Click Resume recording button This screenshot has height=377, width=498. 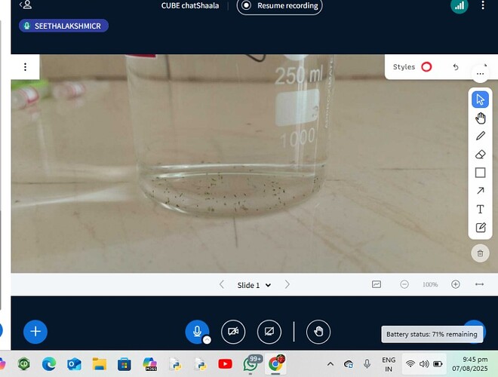tap(280, 6)
